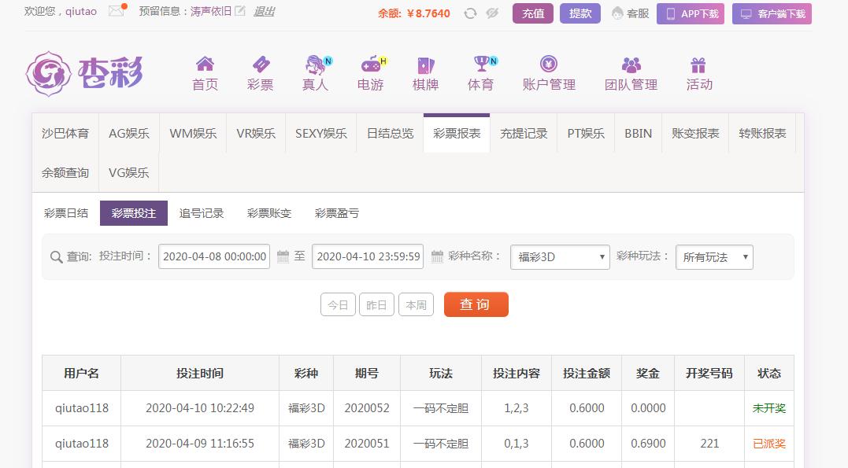Open the 活动 gift box icon
Viewport: 848px width, 468px height.
click(x=698, y=64)
